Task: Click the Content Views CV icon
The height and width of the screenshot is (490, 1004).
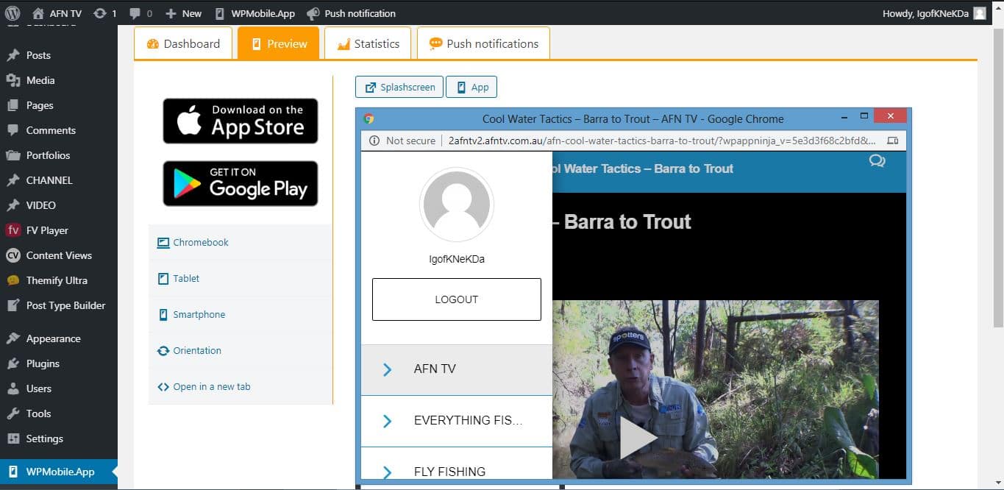Action: pyautogui.click(x=13, y=255)
